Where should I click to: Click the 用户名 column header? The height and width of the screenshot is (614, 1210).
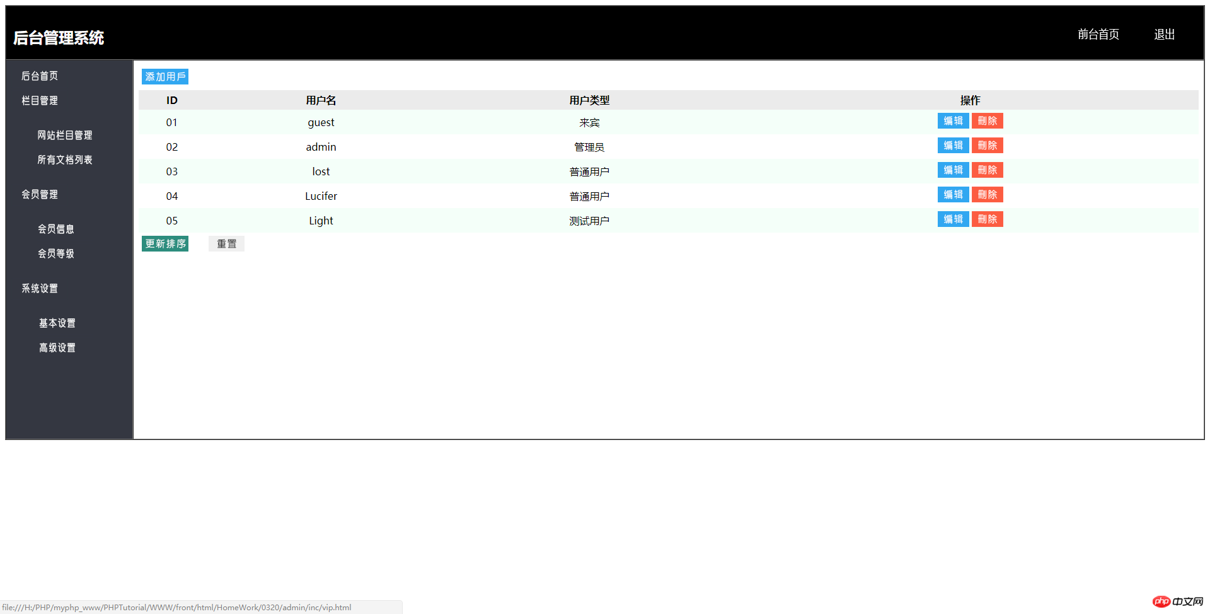321,100
